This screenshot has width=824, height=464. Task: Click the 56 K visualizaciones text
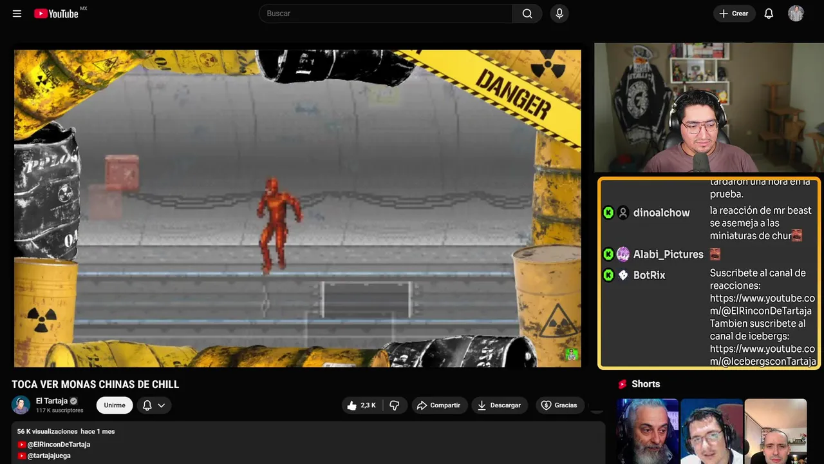coord(47,431)
